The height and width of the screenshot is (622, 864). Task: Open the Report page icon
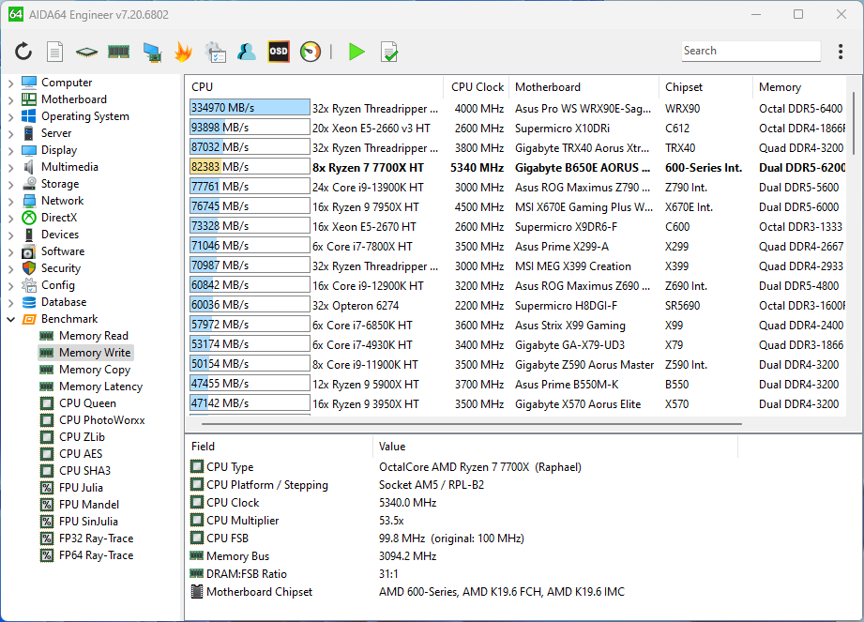pos(54,52)
